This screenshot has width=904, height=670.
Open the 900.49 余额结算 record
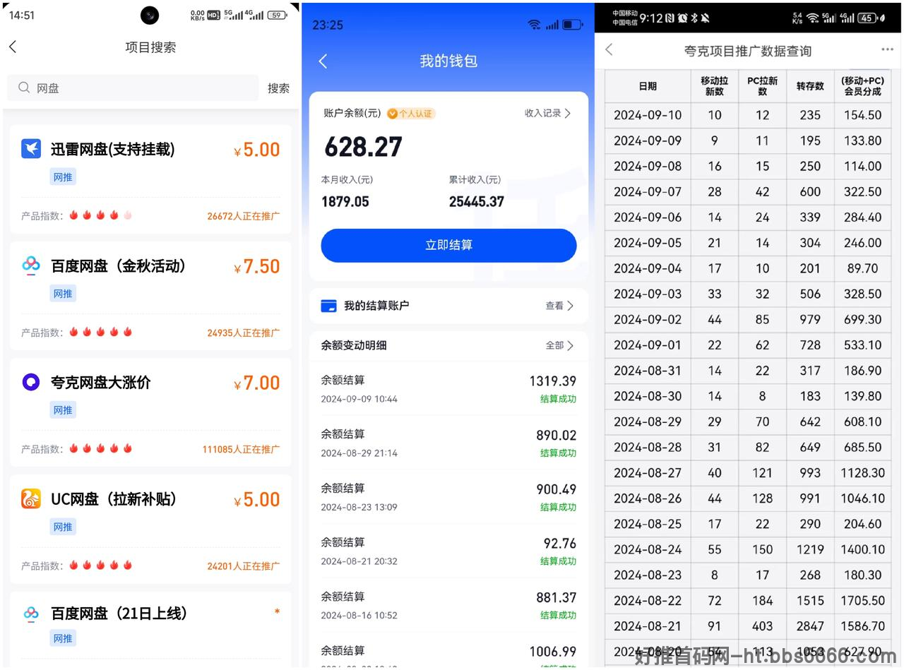tap(448, 497)
